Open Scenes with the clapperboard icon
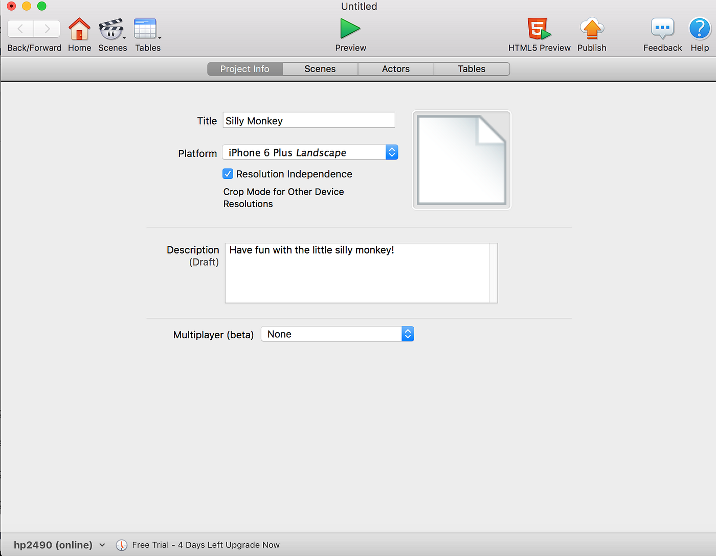716x556 pixels. 111,29
